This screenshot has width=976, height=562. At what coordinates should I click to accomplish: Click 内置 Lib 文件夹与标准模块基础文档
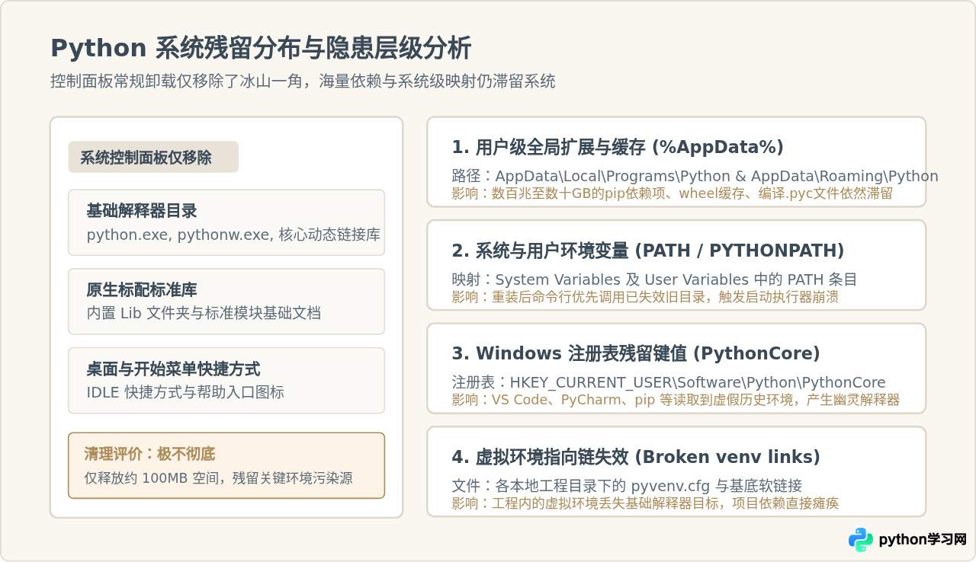[x=204, y=313]
